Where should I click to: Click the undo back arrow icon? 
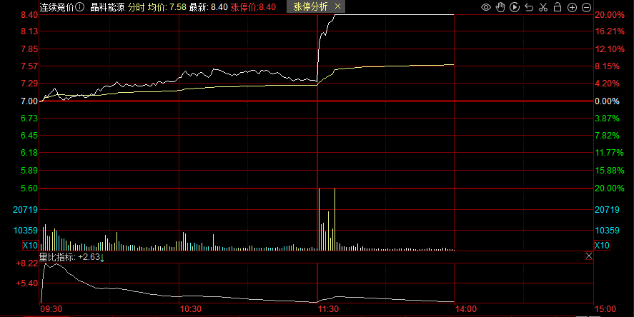[529, 7]
